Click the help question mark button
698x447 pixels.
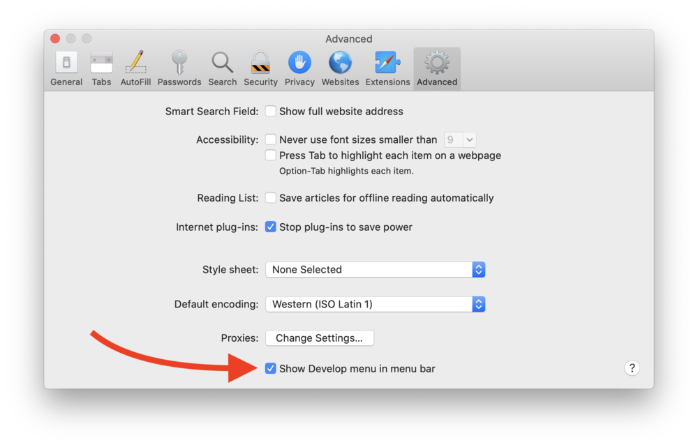tap(632, 368)
